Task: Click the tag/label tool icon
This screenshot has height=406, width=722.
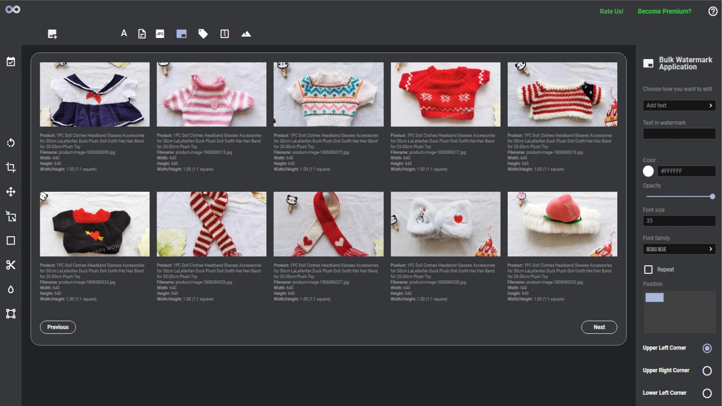Action: 203,33
